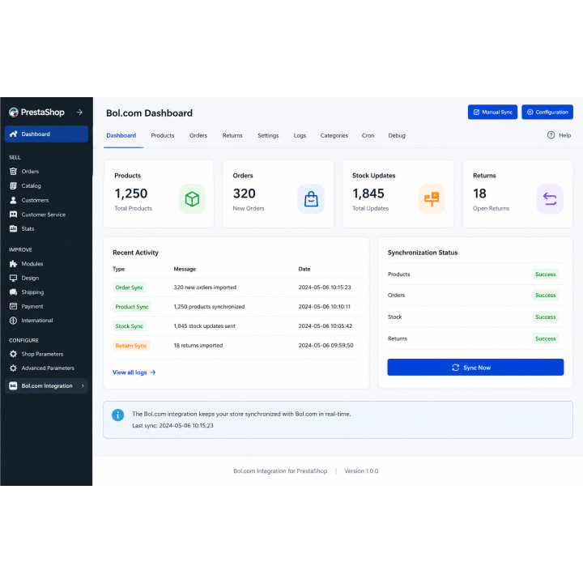Open the Help link text
Image resolution: width=583 pixels, height=583 pixels.
point(564,135)
